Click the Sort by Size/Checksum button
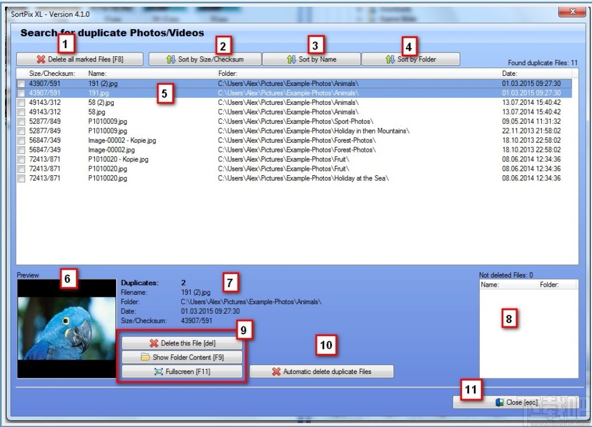Screen dimensions: 592x427 (x=205, y=59)
